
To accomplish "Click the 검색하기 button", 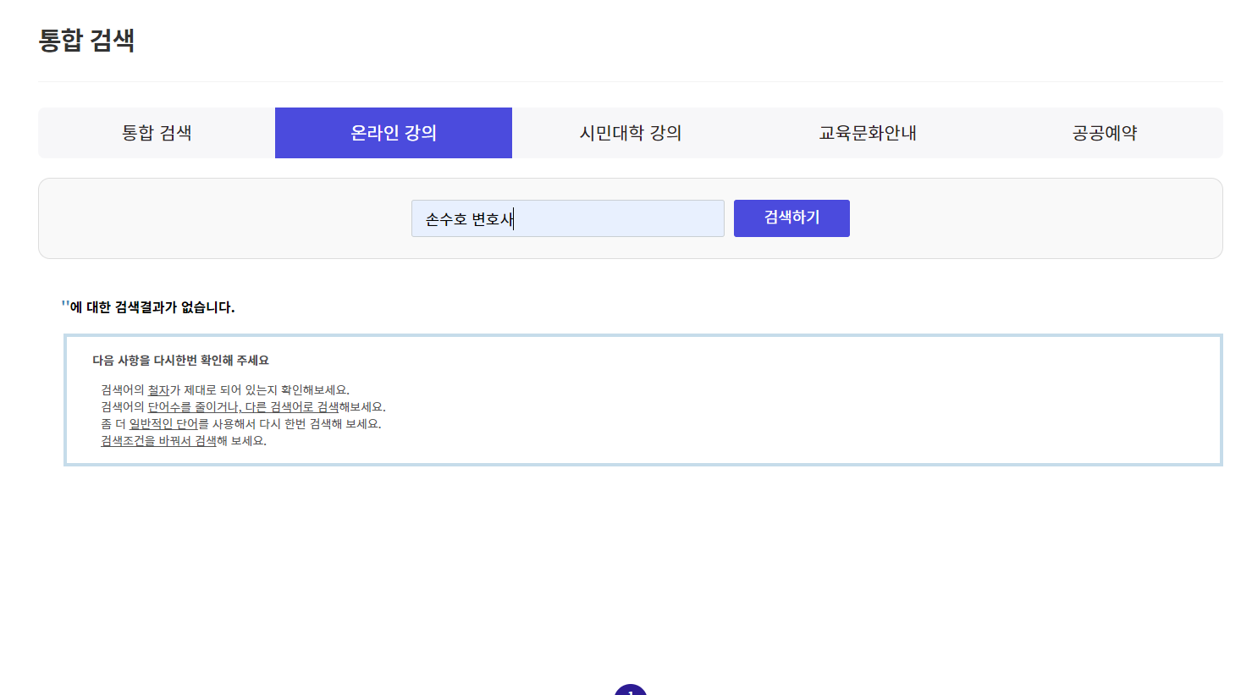I will point(791,218).
